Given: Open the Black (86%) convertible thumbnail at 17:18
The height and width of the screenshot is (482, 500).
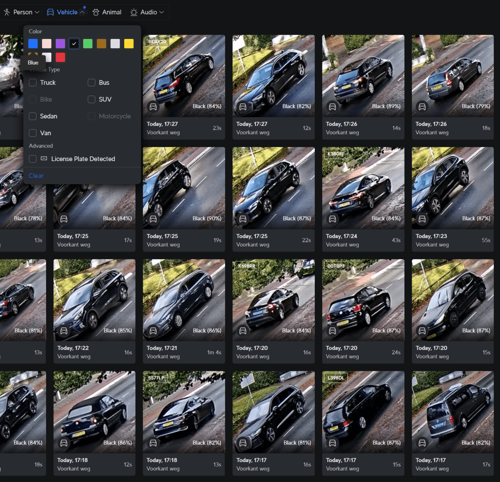Looking at the screenshot, I should pos(94,412).
